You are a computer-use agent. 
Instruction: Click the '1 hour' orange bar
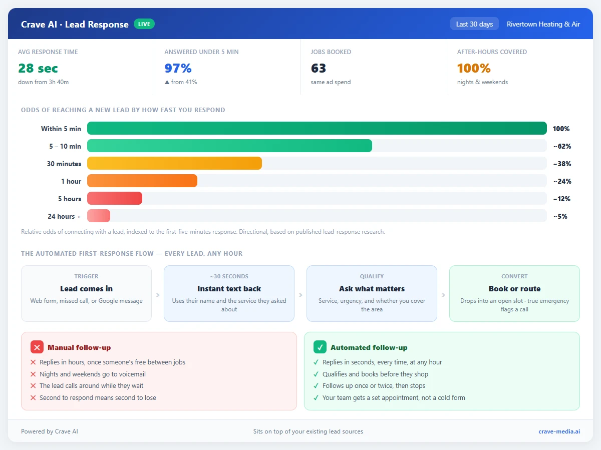[x=142, y=181]
